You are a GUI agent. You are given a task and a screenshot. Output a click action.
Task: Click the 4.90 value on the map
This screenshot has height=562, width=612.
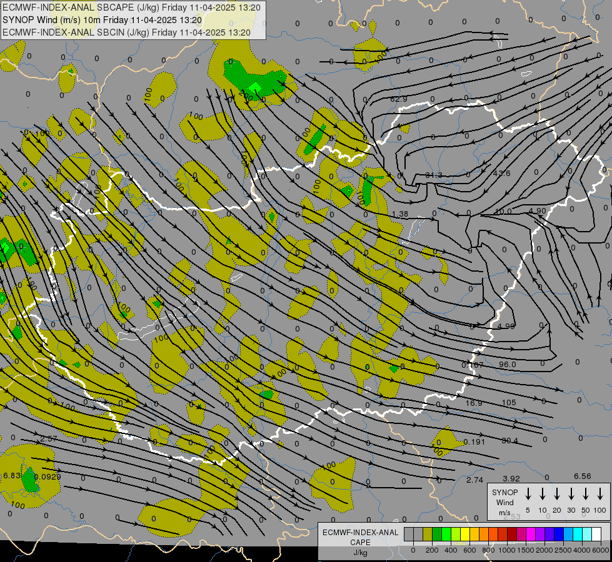tap(538, 210)
